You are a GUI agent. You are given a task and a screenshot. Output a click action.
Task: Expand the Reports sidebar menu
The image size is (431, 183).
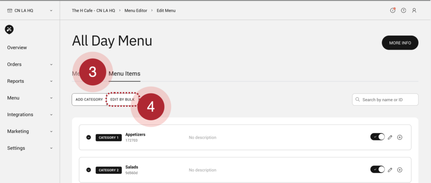click(30, 81)
